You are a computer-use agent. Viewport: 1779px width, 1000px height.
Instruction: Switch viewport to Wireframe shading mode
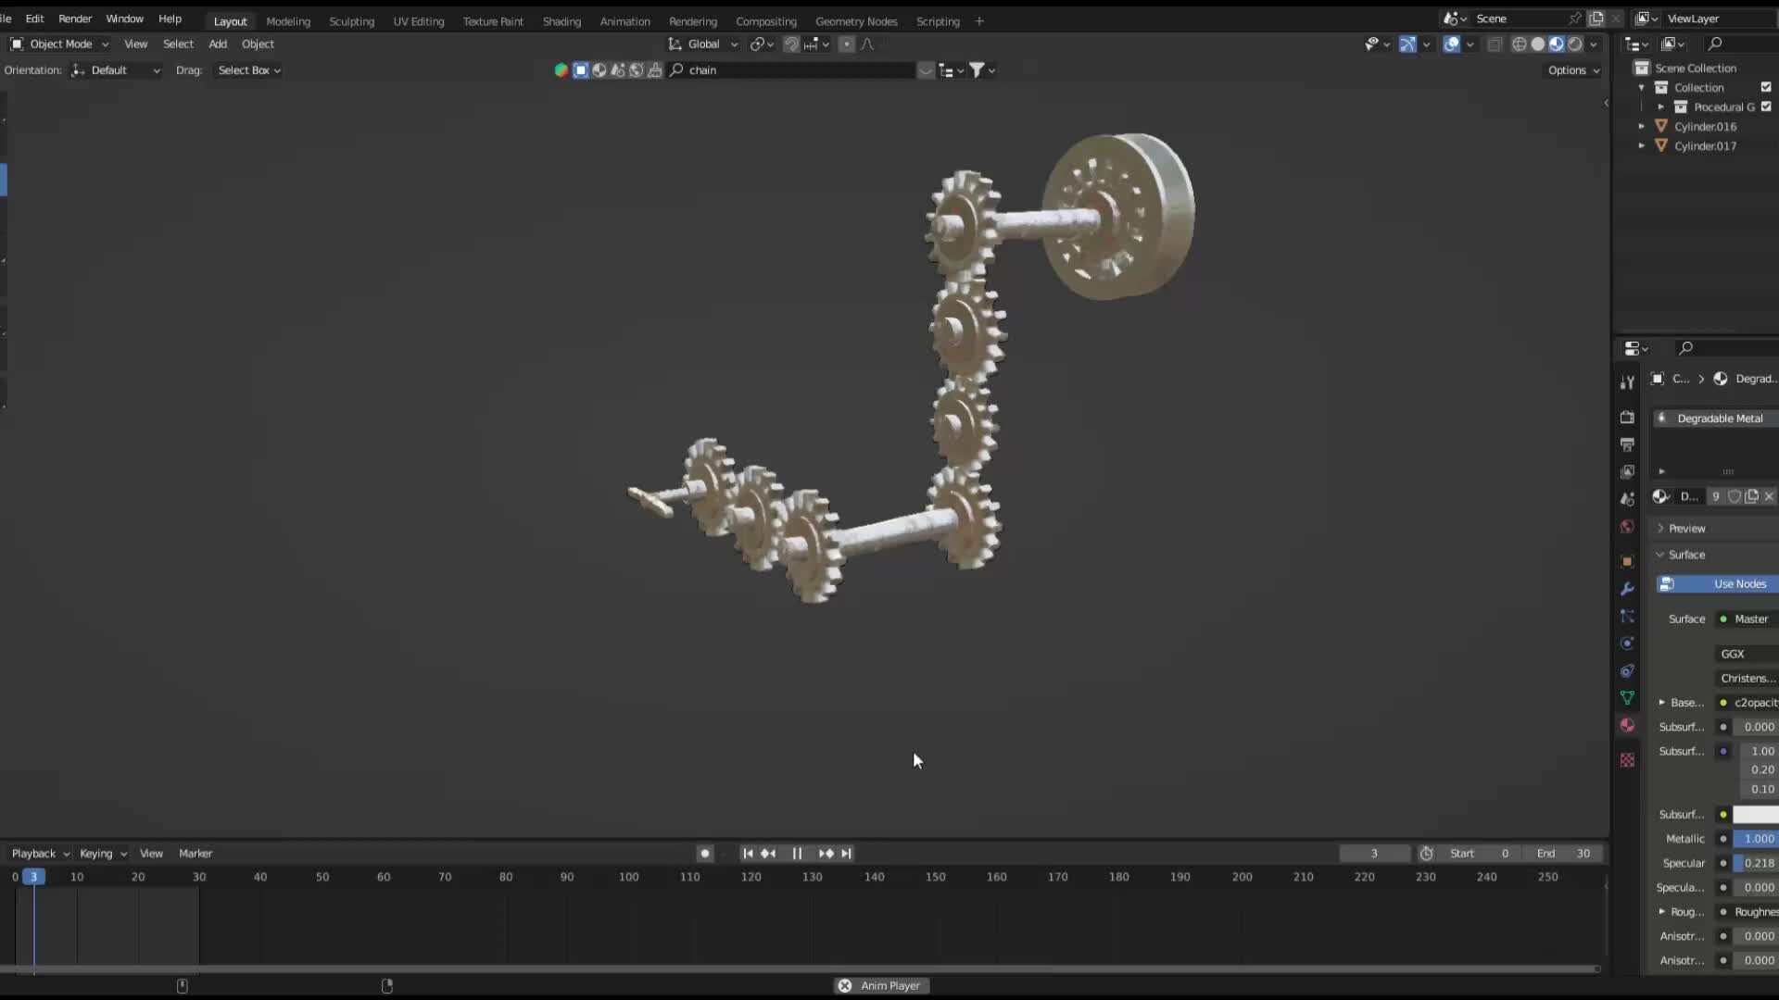(1520, 44)
